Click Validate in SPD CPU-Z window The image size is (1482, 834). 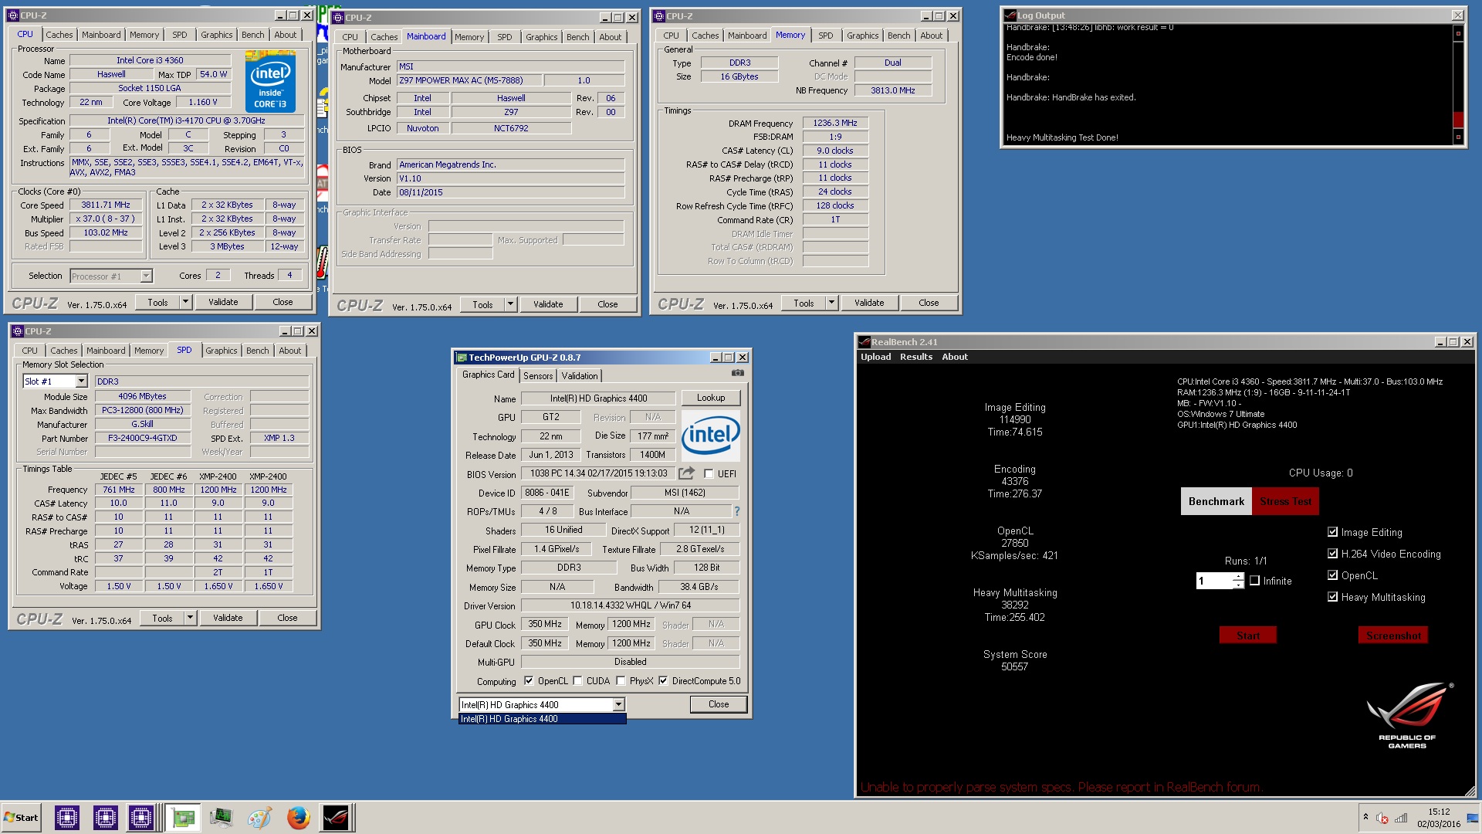tap(228, 618)
